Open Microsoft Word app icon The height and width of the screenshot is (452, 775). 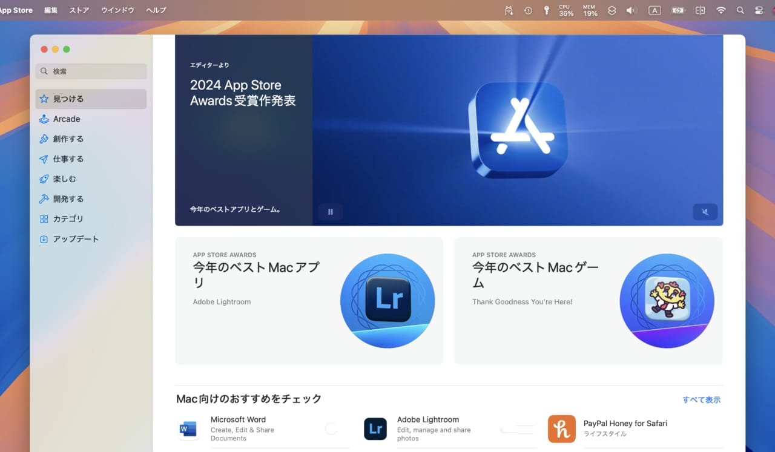(x=188, y=429)
